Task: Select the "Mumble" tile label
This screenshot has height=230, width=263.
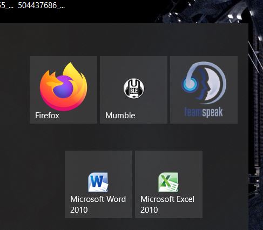Action: point(120,116)
